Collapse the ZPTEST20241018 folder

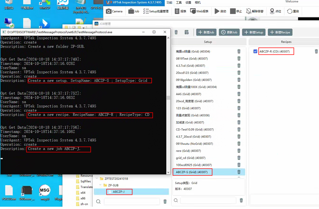[97, 179]
